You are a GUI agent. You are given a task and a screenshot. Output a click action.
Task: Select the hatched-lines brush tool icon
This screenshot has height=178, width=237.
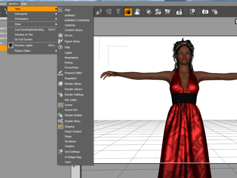[158, 12]
